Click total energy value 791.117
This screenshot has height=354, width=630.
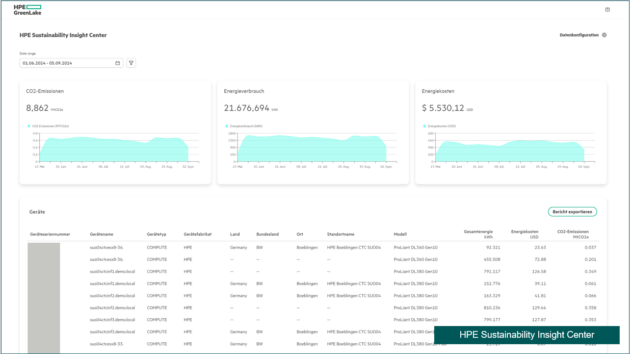[492, 272]
